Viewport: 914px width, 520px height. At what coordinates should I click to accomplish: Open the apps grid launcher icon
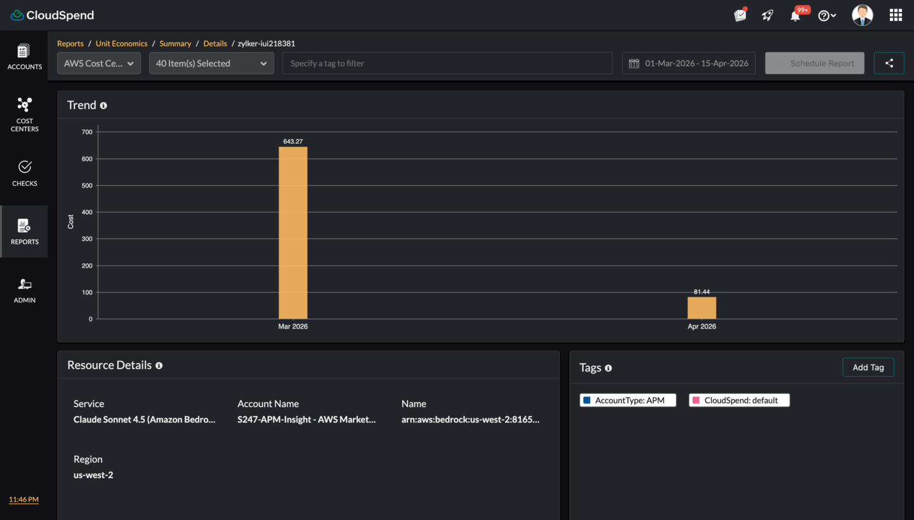click(x=896, y=15)
